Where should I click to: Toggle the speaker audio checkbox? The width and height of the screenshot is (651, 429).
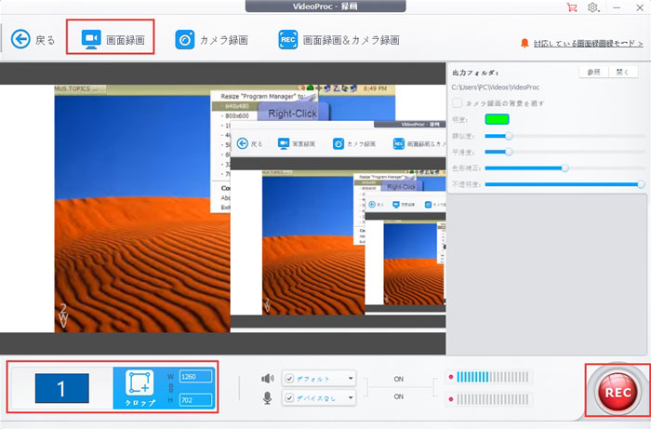coord(289,378)
